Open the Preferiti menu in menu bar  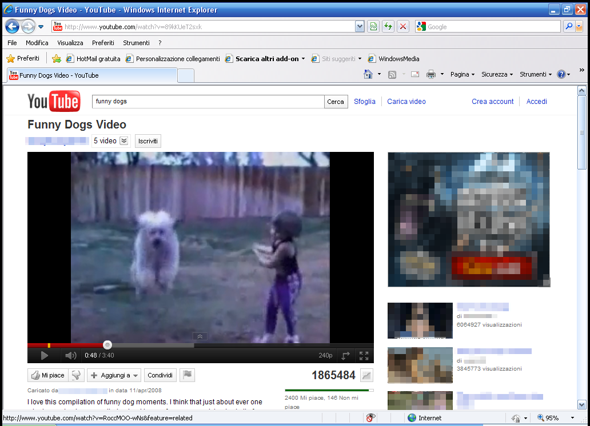(x=103, y=43)
